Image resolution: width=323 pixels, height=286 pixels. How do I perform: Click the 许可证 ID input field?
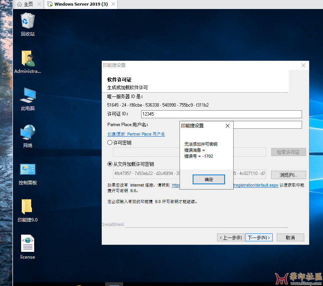tap(222, 114)
